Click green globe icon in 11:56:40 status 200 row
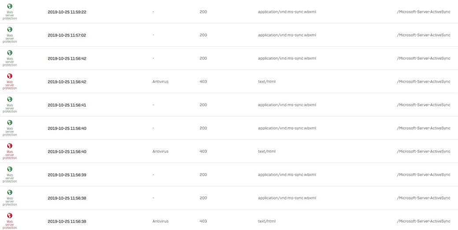This screenshot has height=230, width=458. coord(10,122)
